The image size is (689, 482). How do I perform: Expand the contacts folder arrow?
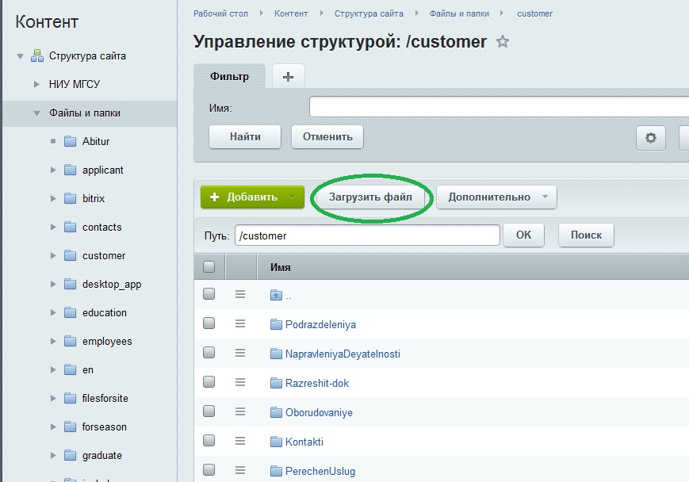[53, 228]
